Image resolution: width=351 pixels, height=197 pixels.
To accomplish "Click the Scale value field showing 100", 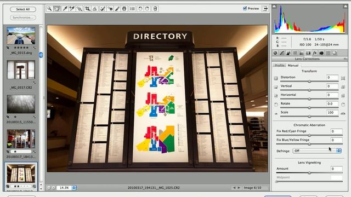I will coord(332,112).
